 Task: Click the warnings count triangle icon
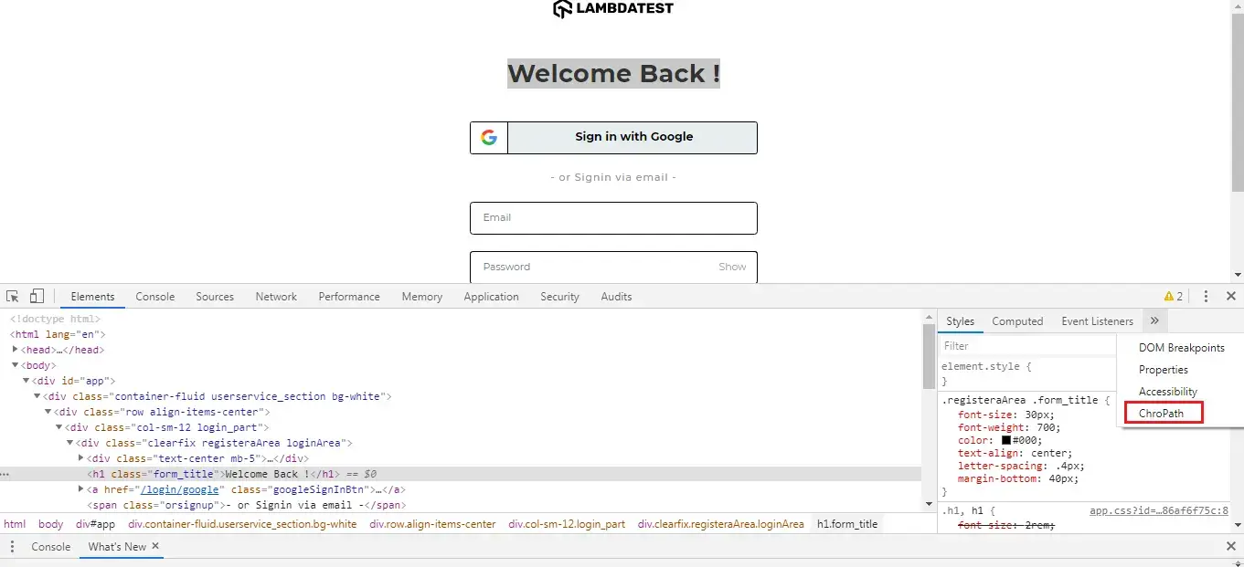coord(1168,297)
